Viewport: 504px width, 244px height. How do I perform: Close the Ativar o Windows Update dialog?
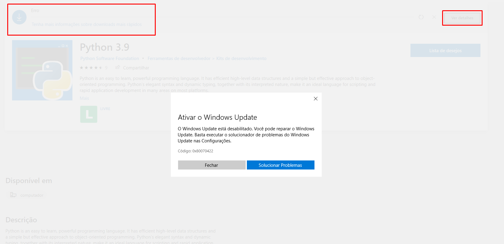click(316, 99)
